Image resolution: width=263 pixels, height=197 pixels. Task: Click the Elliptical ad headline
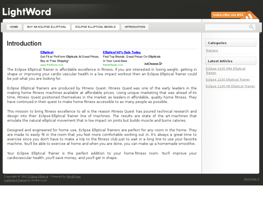pos(47,52)
